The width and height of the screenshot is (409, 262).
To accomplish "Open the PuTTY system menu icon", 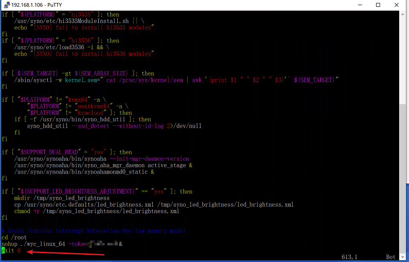I will [6, 5].
